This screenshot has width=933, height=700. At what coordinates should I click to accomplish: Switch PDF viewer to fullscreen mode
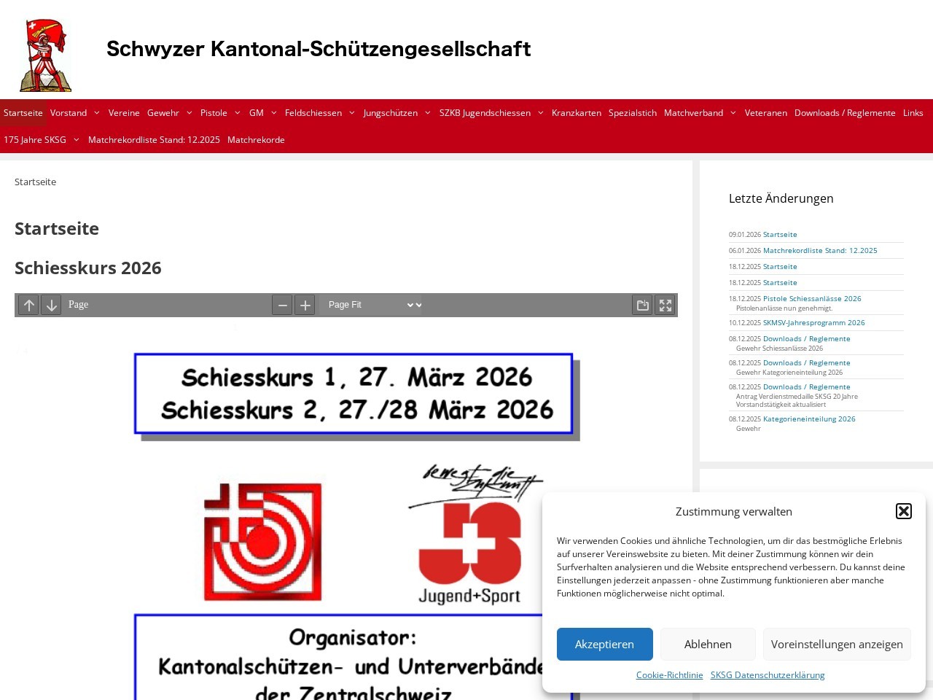[665, 305]
